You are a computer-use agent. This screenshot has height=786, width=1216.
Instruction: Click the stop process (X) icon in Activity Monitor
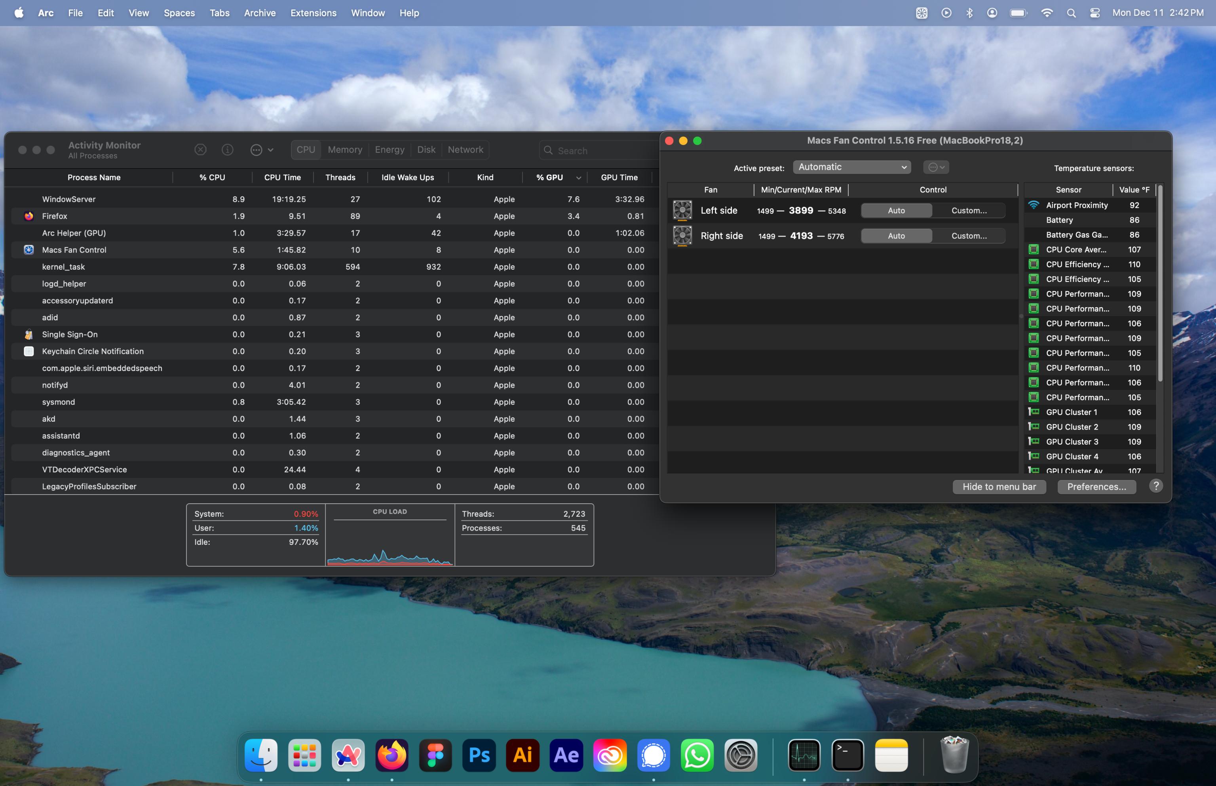(200, 150)
